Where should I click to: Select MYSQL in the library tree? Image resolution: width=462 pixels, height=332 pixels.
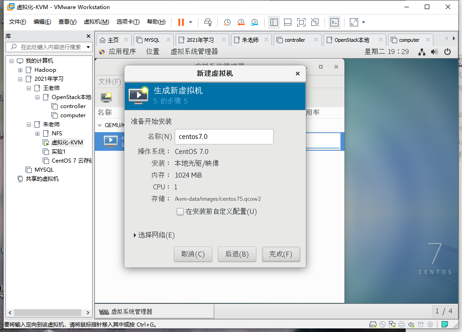click(44, 170)
